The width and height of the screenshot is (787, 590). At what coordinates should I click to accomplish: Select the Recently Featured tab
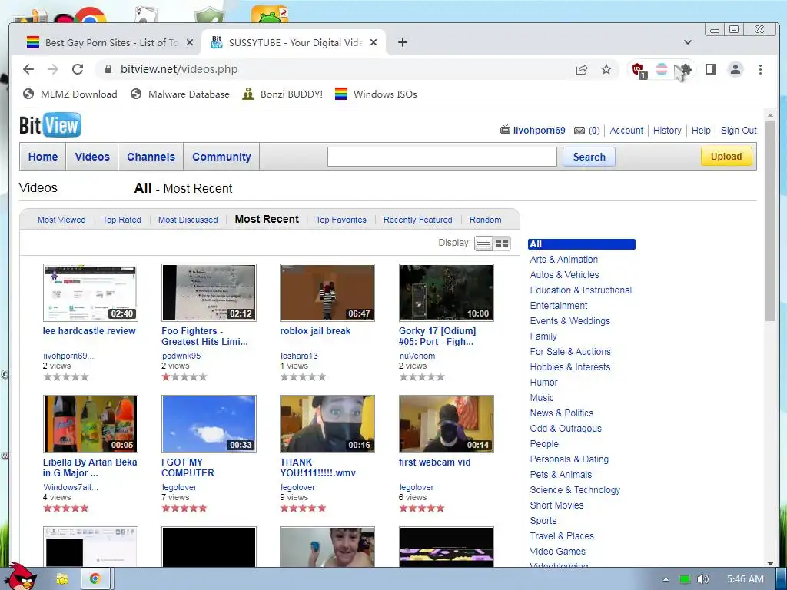(417, 220)
